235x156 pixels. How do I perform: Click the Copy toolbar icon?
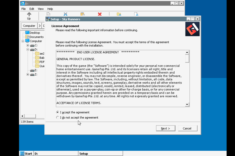(48, 14)
